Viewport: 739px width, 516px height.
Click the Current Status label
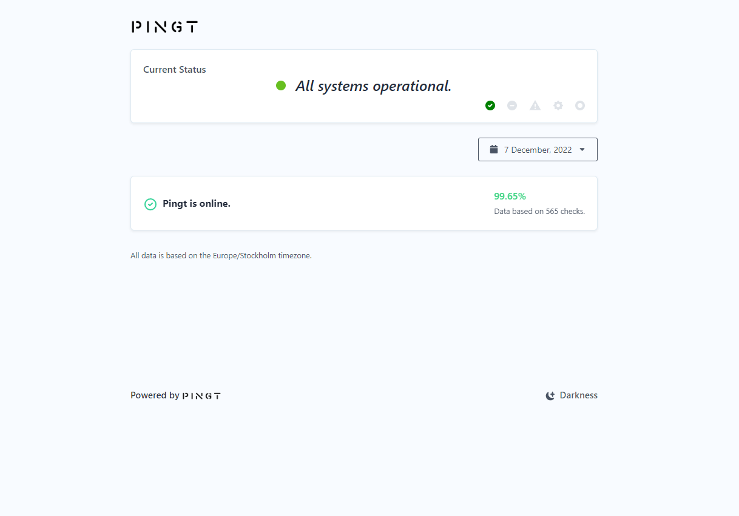175,70
